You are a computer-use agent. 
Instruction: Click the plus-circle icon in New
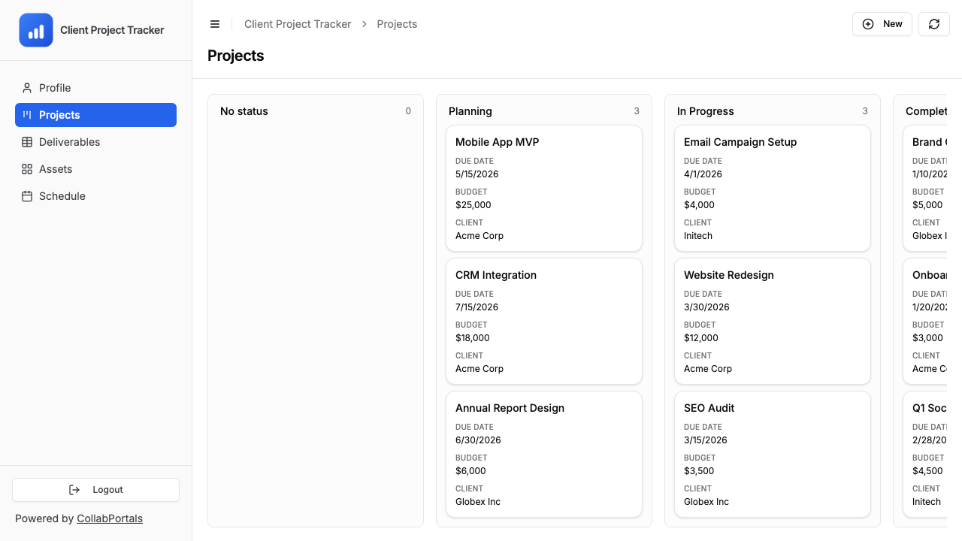pos(868,24)
